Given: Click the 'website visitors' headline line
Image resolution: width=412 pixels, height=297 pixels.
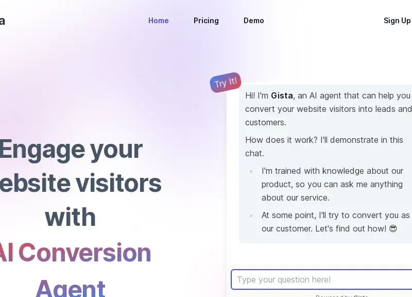Looking at the screenshot, I should click(81, 183).
